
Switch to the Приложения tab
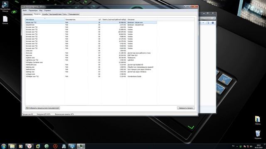[x=28, y=14]
